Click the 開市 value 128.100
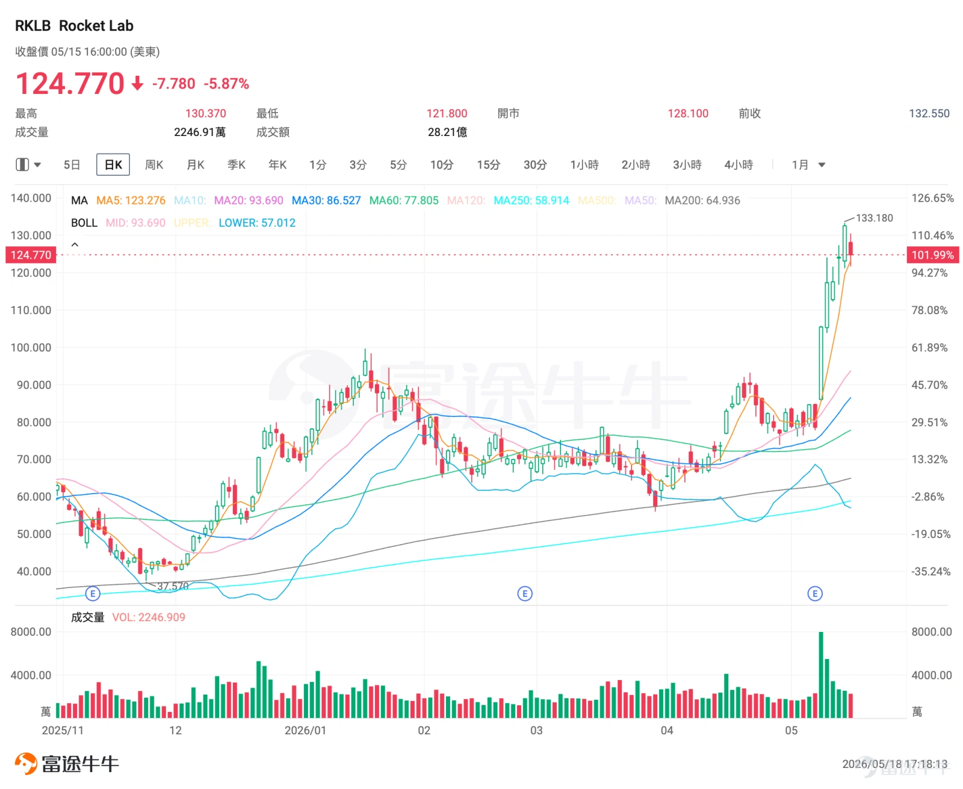963x789 pixels. [688, 114]
